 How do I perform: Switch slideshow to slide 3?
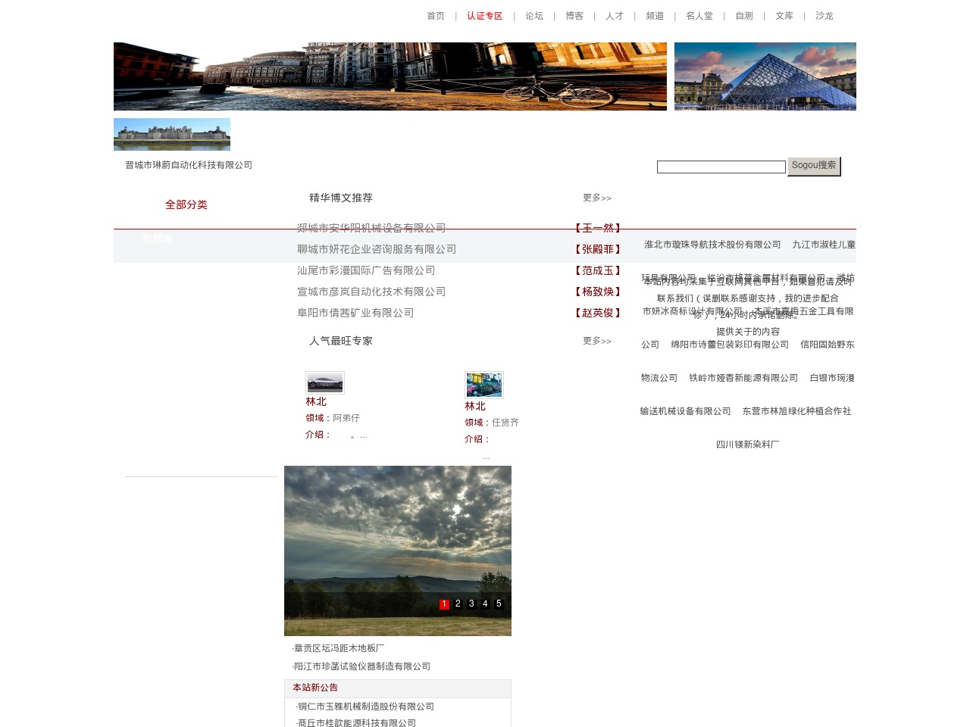tap(471, 604)
